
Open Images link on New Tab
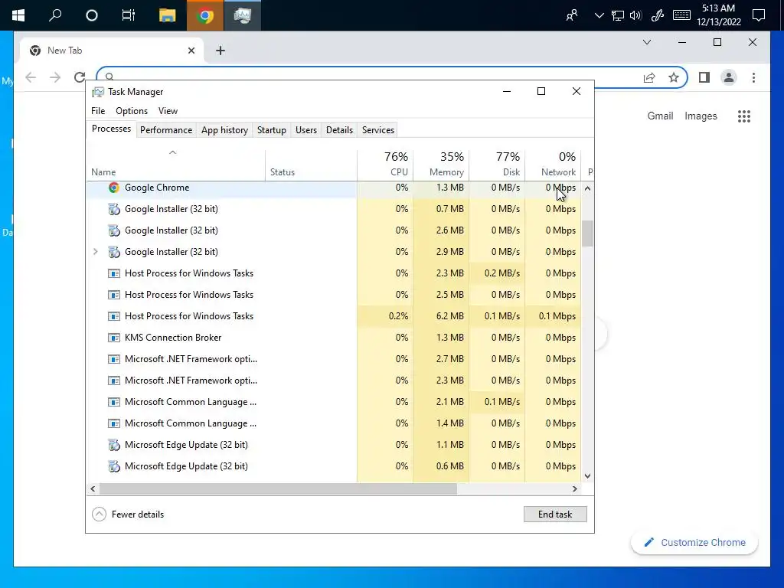(701, 116)
